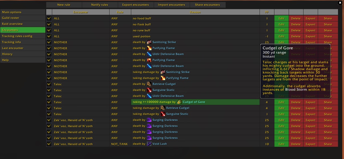The image size is (344, 159).
Task: Click Retrieve Cudgel icon in death by row
Action: pos(149,84)
